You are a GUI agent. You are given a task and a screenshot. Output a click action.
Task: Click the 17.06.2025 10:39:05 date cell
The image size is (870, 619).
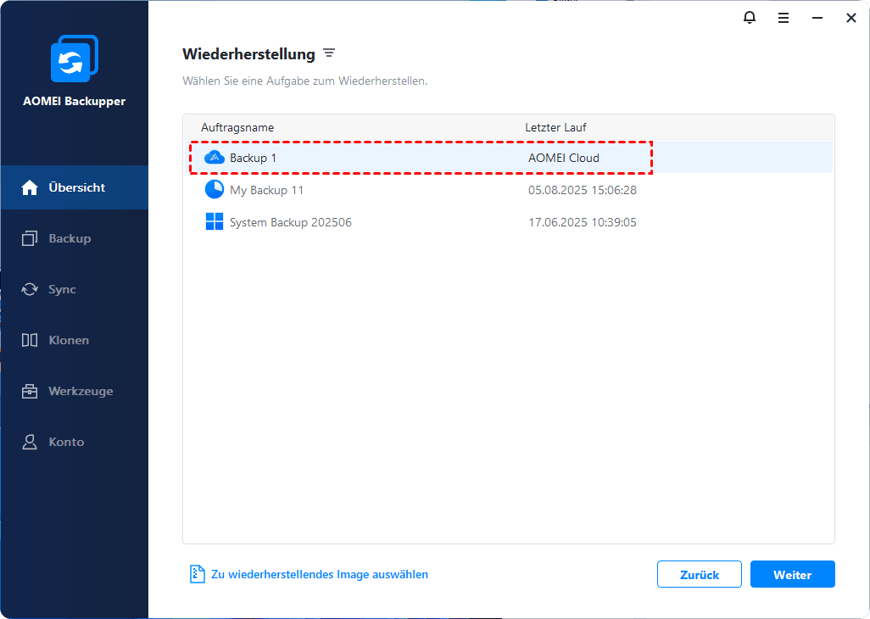click(583, 222)
